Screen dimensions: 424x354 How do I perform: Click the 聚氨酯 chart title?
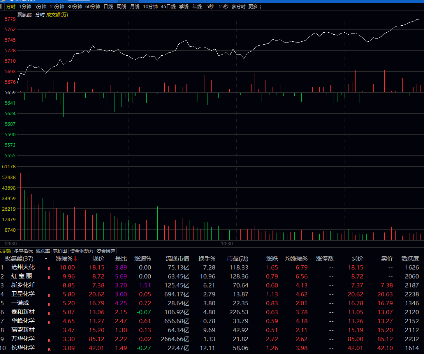25,15
